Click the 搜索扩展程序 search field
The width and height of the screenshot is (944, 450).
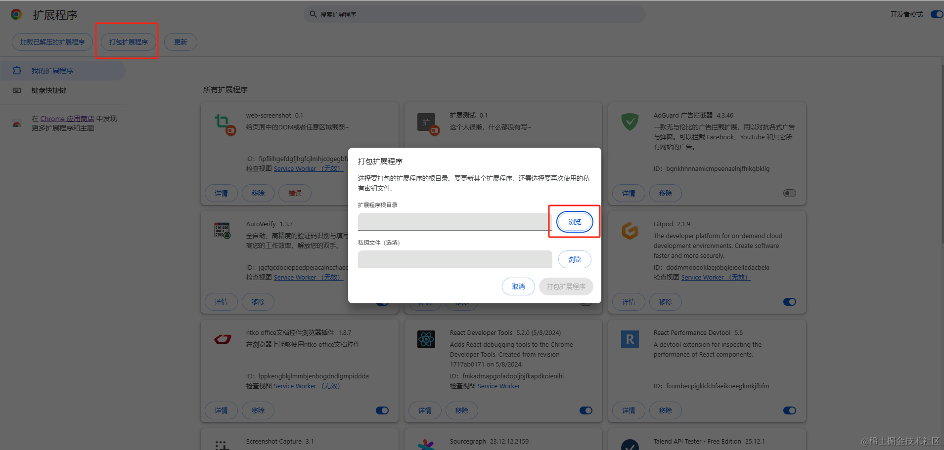click(x=475, y=14)
